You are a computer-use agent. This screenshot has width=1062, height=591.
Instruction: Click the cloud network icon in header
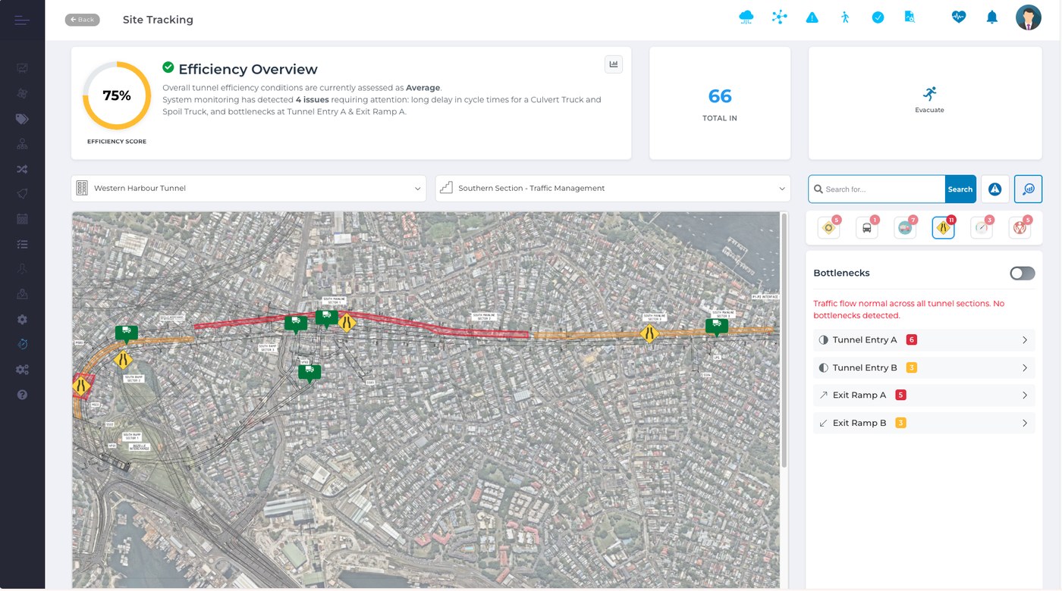coord(746,17)
